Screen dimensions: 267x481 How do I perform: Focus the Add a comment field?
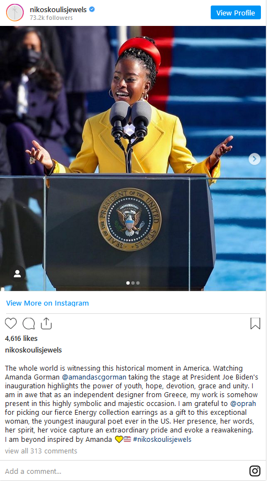[123, 471]
